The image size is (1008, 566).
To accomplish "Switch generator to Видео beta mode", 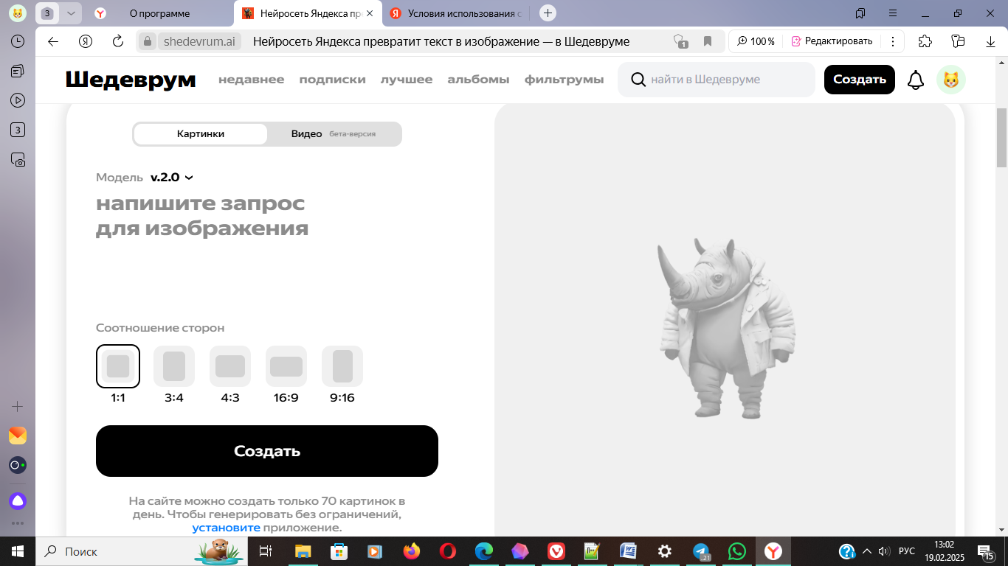I will click(x=334, y=134).
